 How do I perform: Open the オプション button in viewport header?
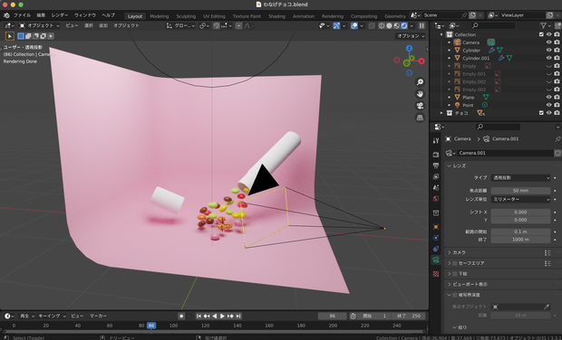point(411,36)
